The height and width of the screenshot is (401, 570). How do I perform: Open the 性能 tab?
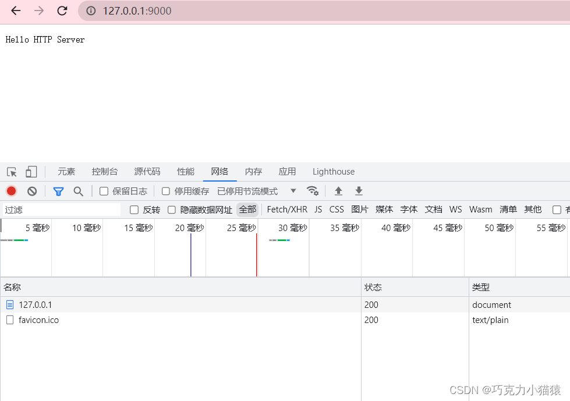tap(186, 172)
